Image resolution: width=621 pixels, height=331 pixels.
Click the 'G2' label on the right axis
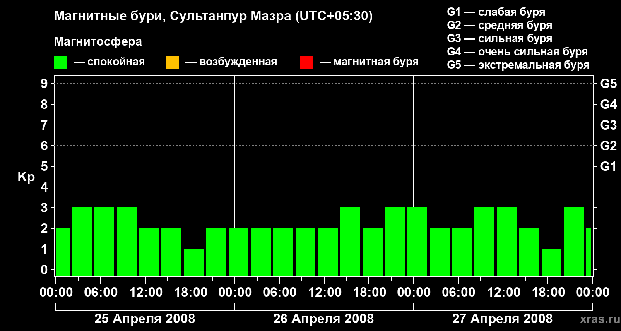click(608, 146)
